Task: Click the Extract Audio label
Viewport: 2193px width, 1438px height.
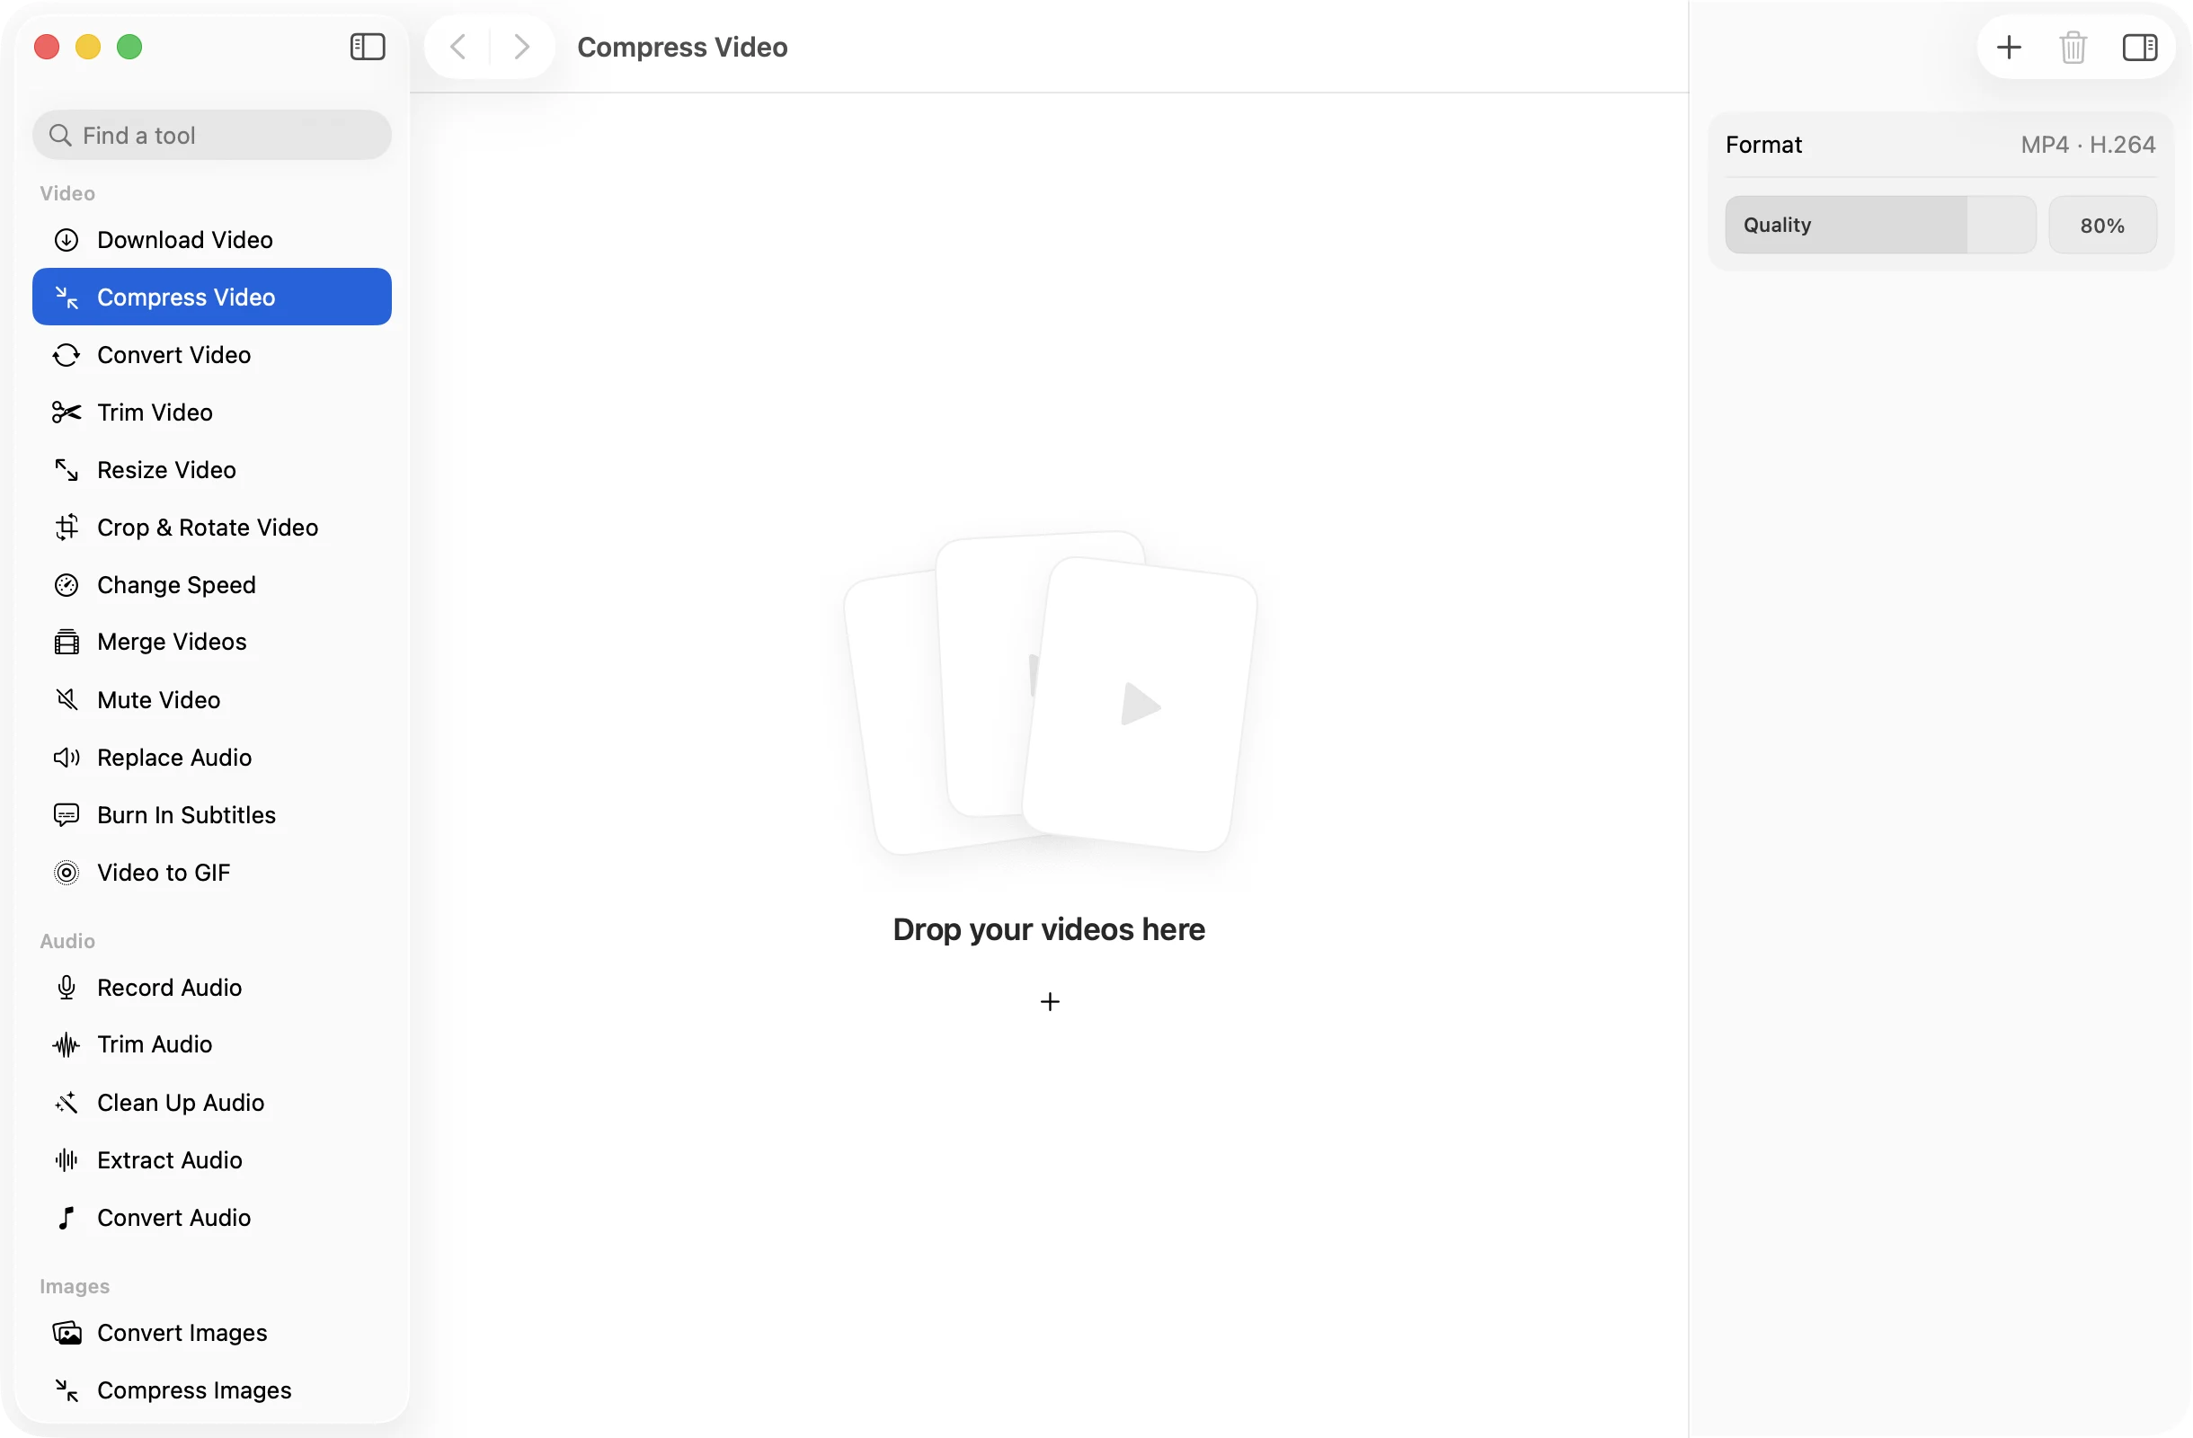Action: click(x=170, y=1159)
